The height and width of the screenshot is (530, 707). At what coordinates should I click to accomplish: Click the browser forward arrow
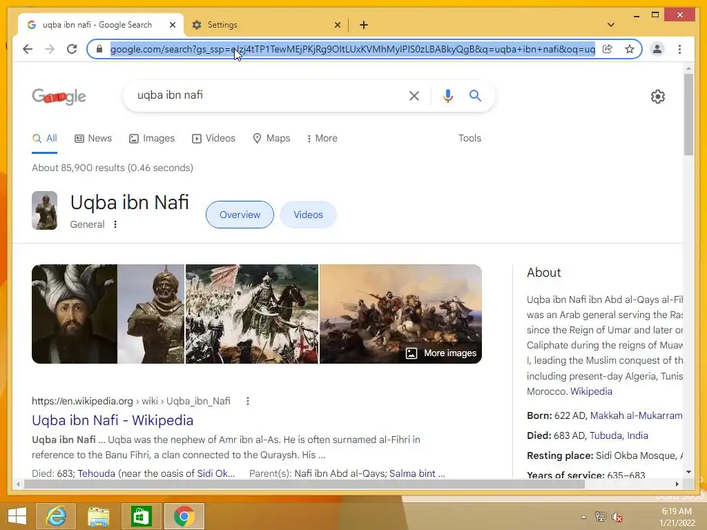coord(50,49)
